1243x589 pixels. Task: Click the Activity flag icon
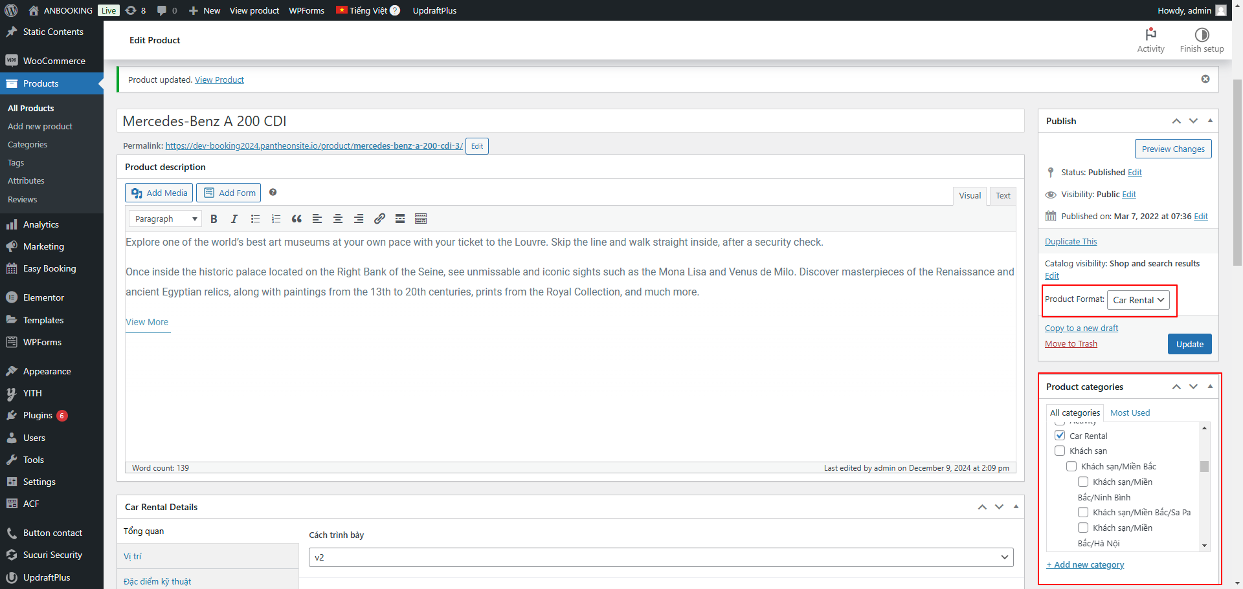(x=1150, y=34)
